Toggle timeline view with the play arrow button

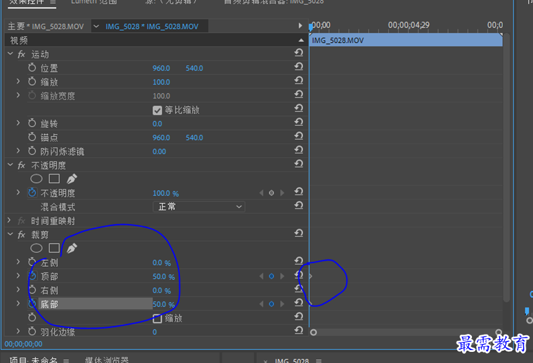tap(300, 25)
